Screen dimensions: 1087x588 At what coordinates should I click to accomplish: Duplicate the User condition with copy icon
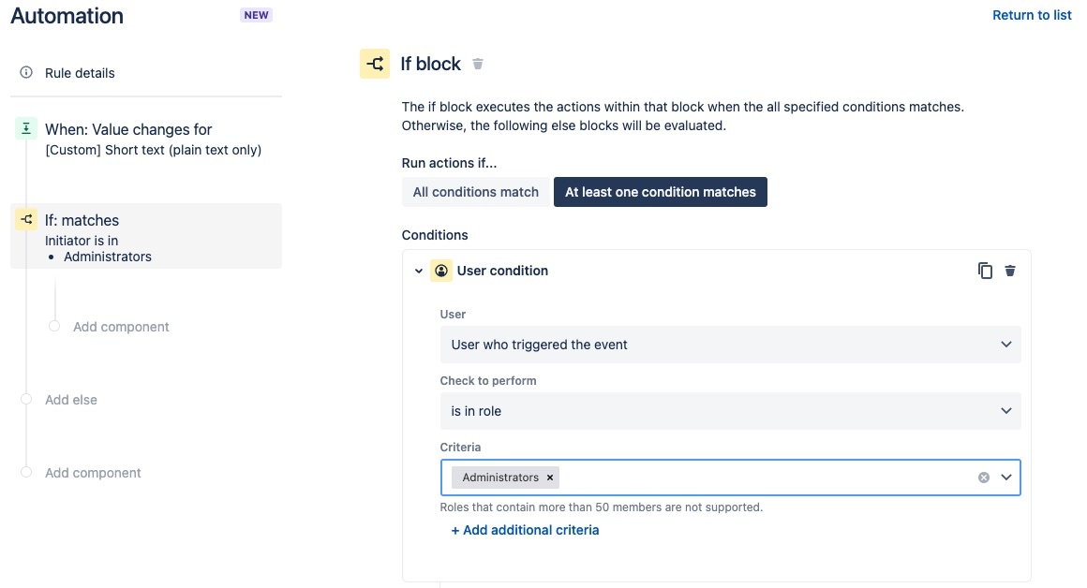(985, 271)
